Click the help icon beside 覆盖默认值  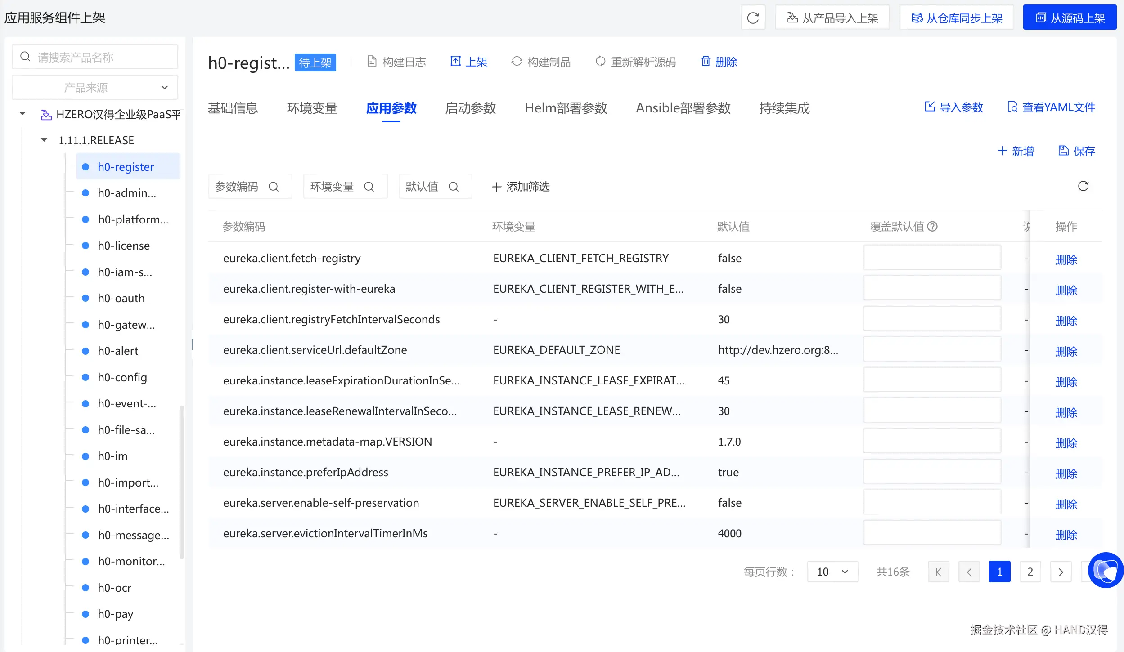[933, 227]
